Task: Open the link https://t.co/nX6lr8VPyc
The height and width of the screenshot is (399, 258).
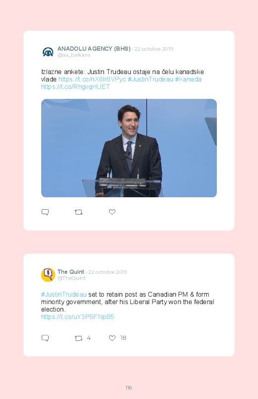Action: coord(92,80)
